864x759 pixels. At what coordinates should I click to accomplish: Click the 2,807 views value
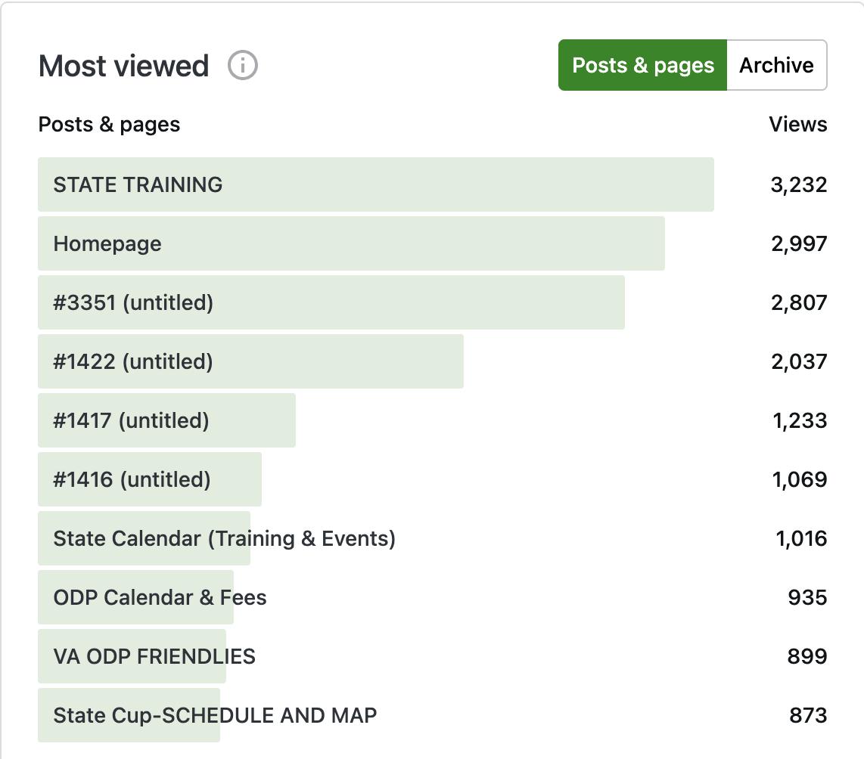pos(798,302)
